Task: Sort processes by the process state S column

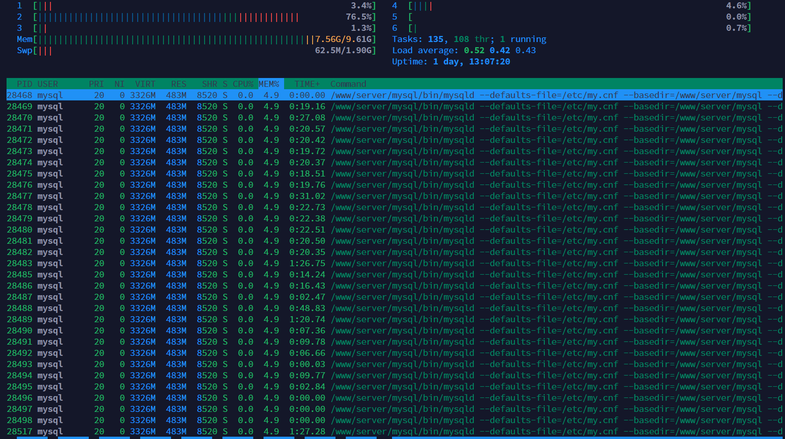Action: point(224,84)
